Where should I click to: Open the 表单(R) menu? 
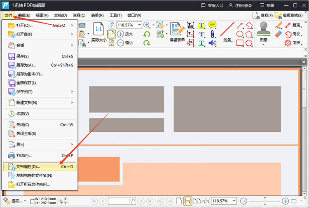click(97, 15)
